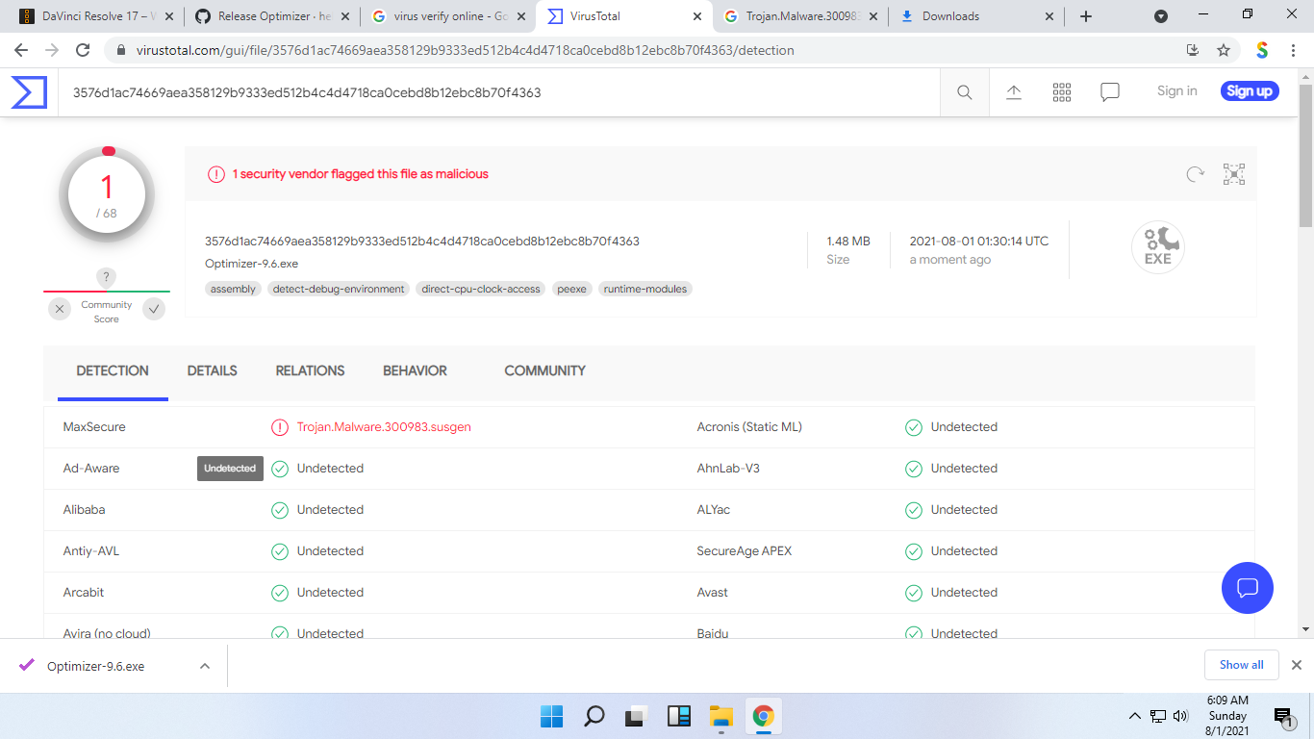Open the VirusTotal services grid icon
The image size is (1314, 739).
coord(1061,91)
